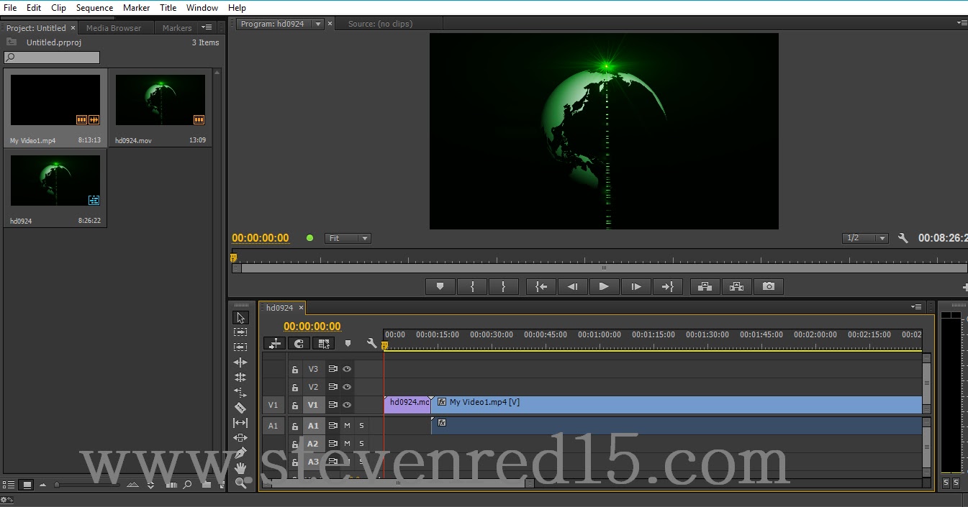Select the Hand tool

tap(240, 468)
